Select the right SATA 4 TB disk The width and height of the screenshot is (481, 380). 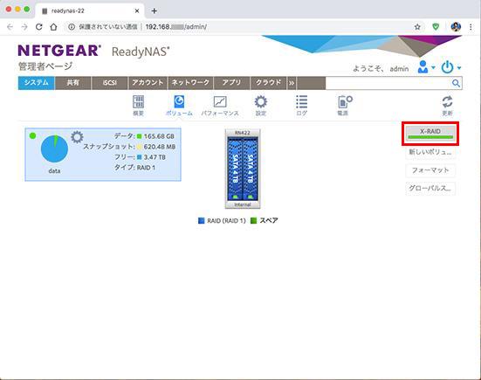tap(251, 169)
